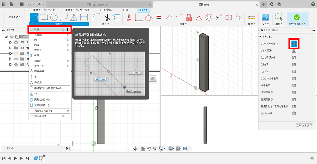
Task: Apply the Fix/Unfix lock constraint
Action: [189, 17]
